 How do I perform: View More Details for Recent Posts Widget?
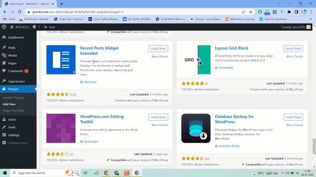159,57
